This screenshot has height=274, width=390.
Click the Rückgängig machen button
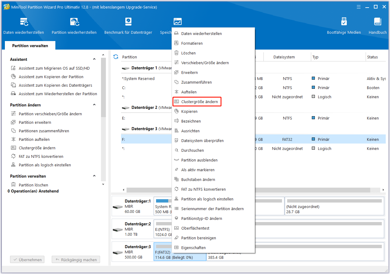click(x=76, y=260)
